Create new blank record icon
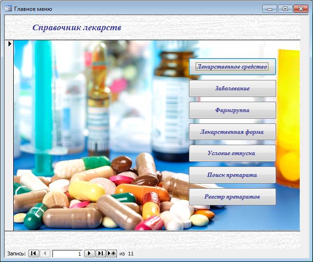Viewport: 313px width, 262px height. (112, 253)
